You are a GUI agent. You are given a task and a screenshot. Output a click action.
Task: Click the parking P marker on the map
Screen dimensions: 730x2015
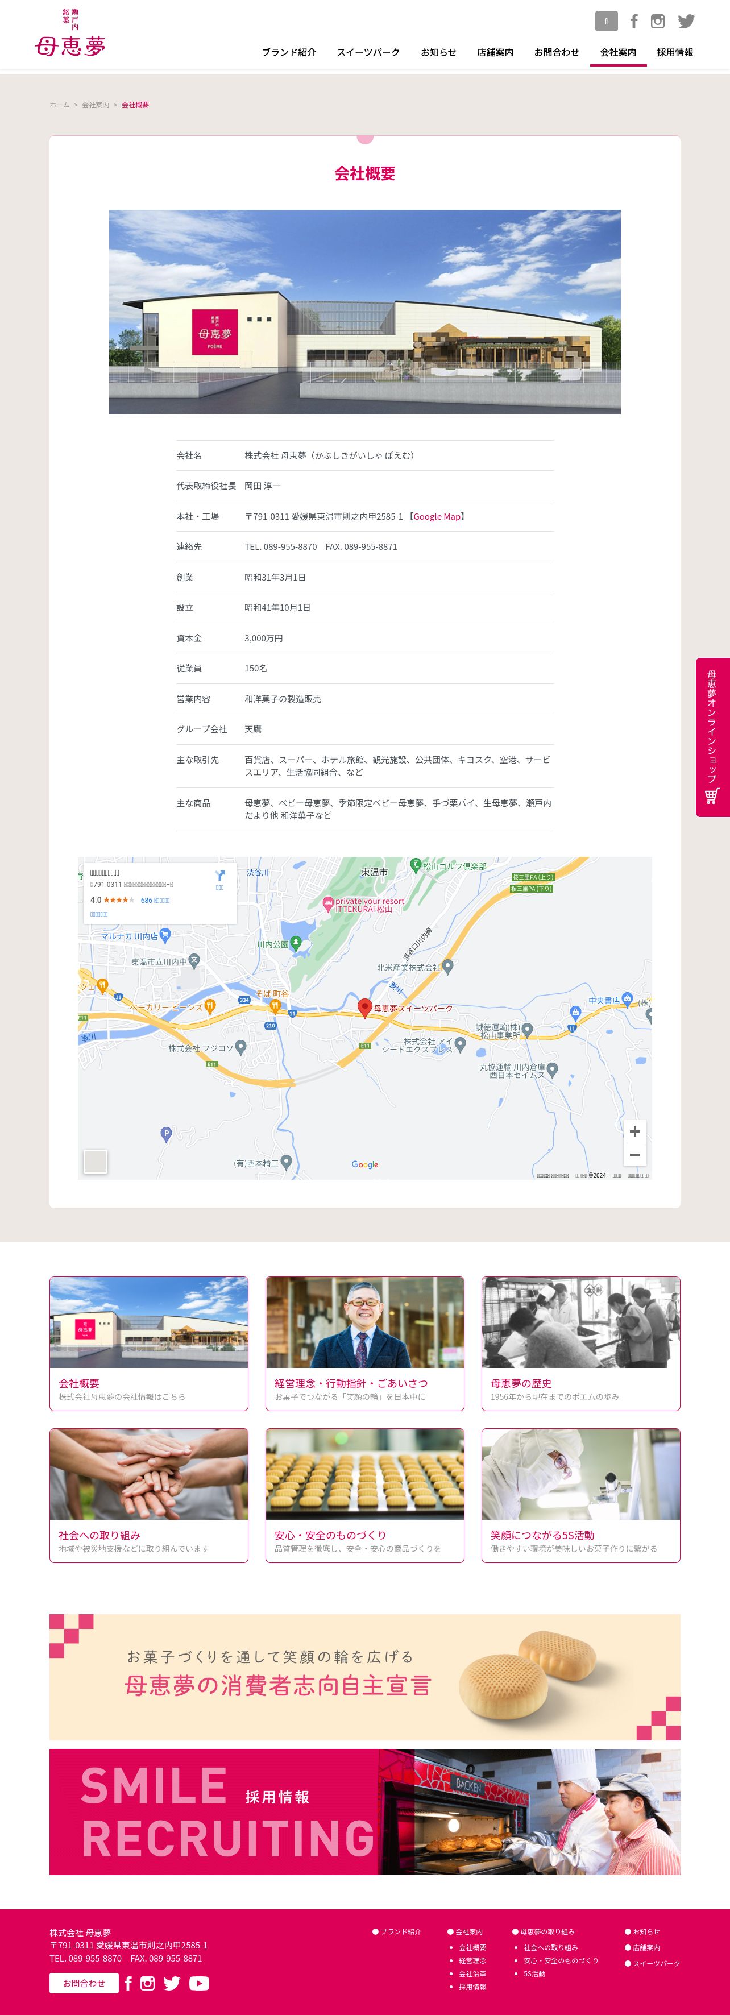166,1134
